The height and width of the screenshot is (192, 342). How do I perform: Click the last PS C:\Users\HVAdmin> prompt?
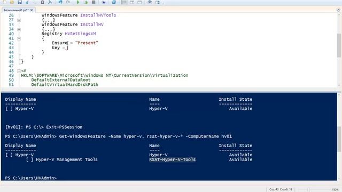coord(31,178)
